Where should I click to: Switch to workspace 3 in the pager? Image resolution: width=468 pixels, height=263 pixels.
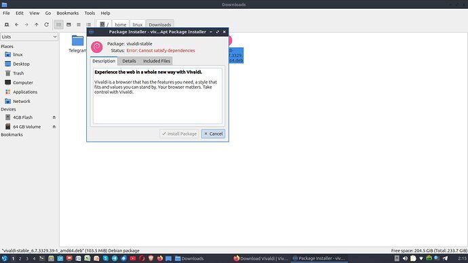tap(27, 258)
